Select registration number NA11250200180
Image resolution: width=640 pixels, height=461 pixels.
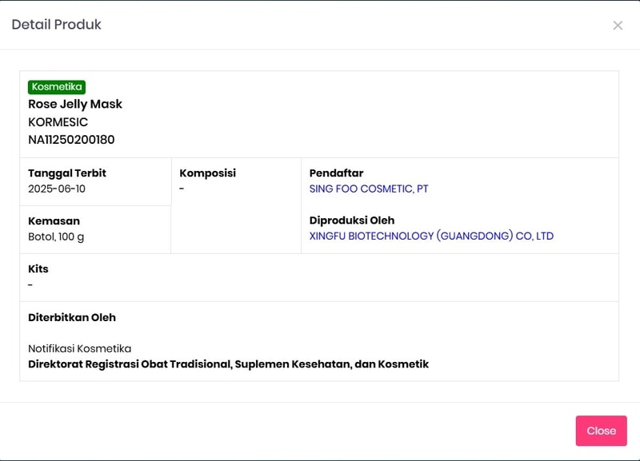click(x=71, y=140)
